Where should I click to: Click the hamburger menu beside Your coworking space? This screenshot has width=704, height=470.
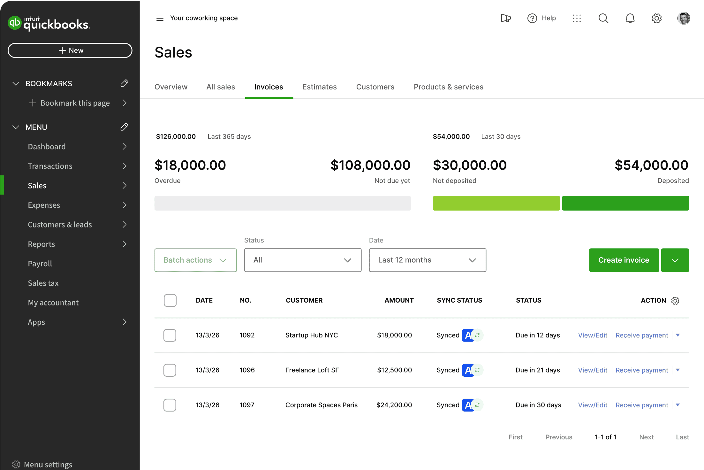coord(160,18)
